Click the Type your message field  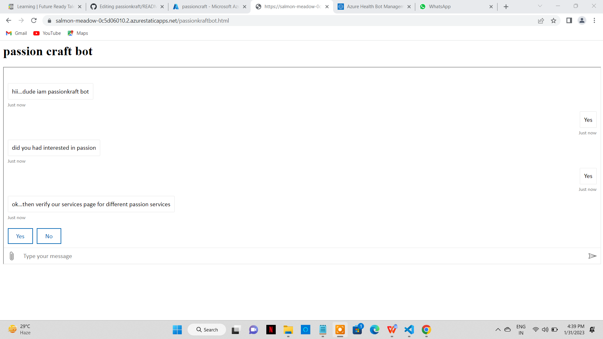point(301,256)
